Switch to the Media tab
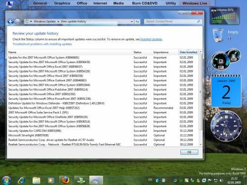Image resolution: width=247 pixels, height=185 pixels. tap(119, 3)
